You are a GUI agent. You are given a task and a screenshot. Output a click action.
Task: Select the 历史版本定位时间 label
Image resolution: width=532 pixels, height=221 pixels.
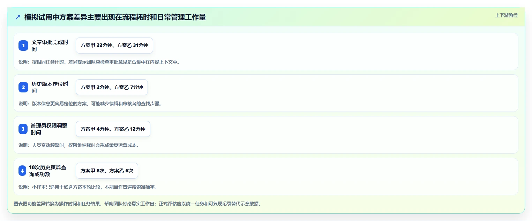pyautogui.click(x=50, y=87)
